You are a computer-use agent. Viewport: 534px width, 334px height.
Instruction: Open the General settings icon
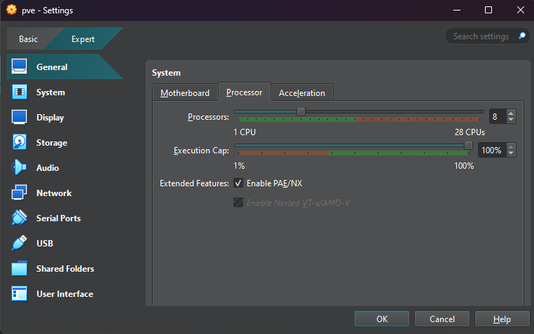[20, 67]
